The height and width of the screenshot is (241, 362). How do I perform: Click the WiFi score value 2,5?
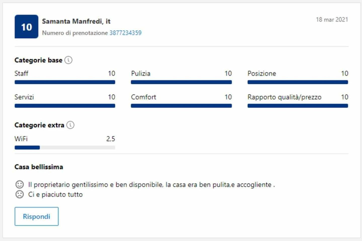(x=111, y=139)
